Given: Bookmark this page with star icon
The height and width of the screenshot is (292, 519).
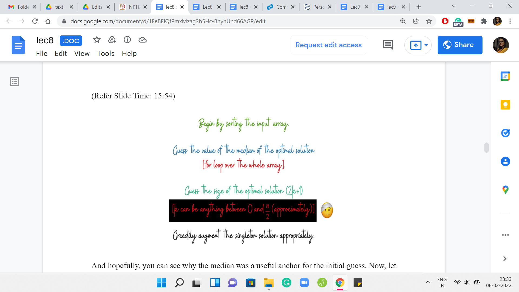Looking at the screenshot, I should [x=429, y=21].
